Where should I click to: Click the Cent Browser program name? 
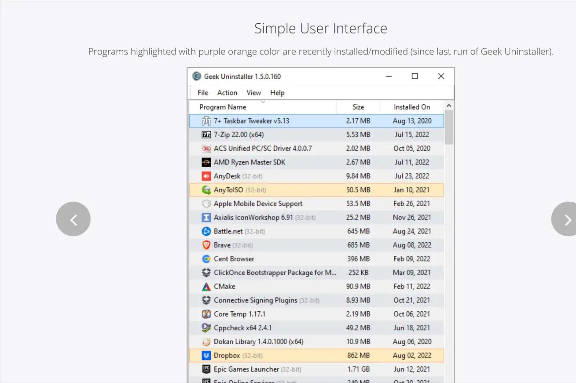coord(234,259)
